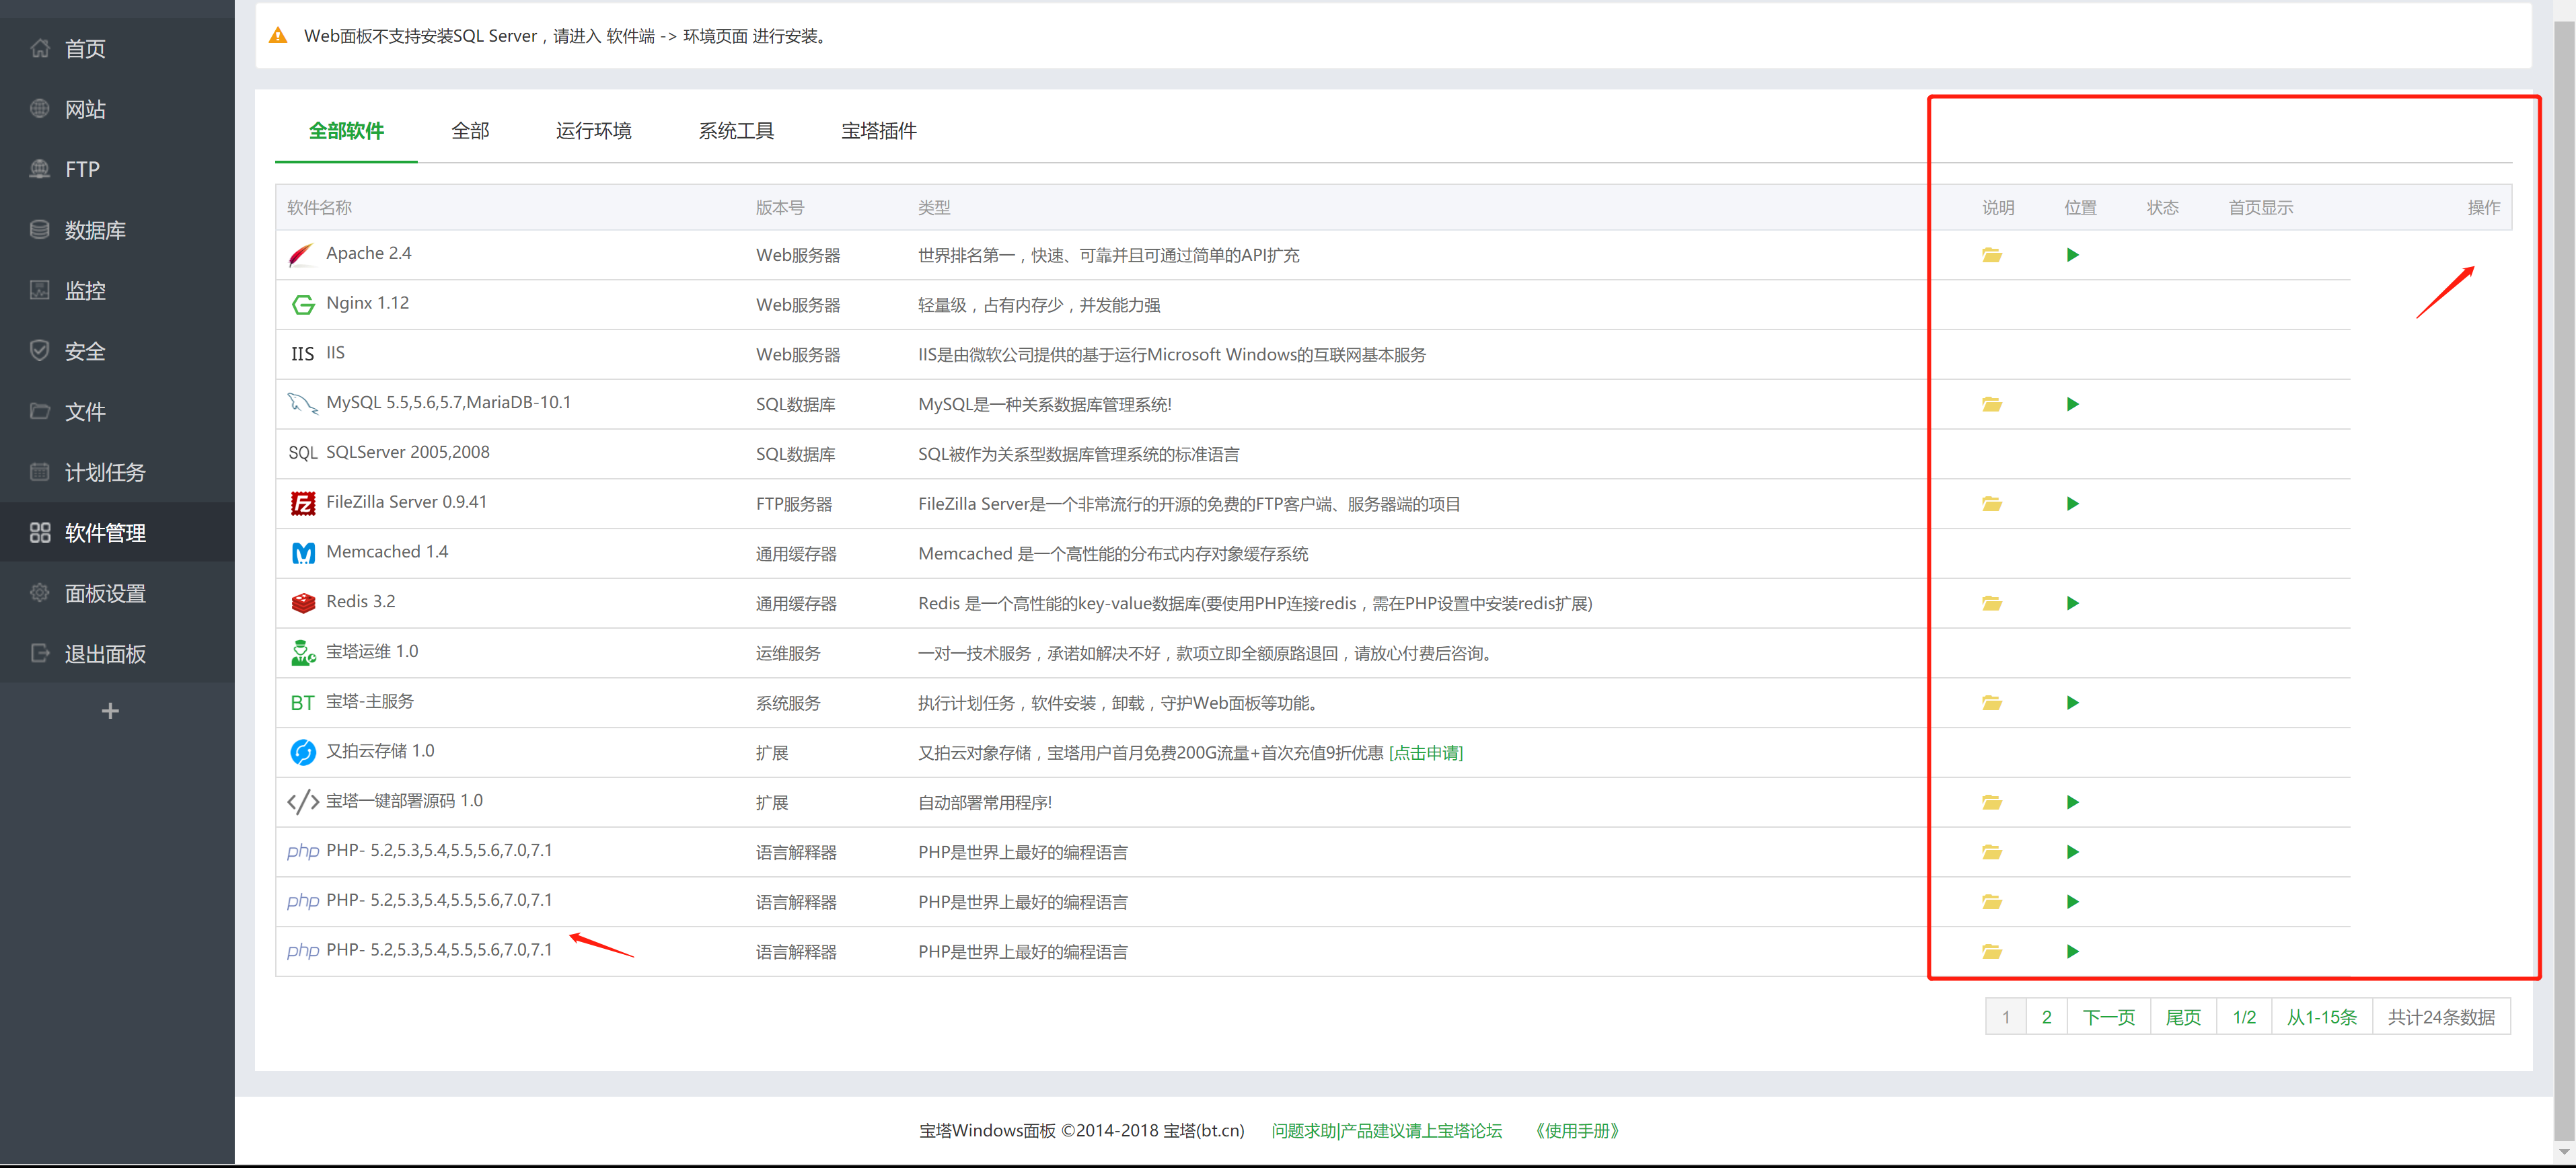Click the 安全 shield icon in sidebar
The image size is (2576, 1168).
point(40,351)
